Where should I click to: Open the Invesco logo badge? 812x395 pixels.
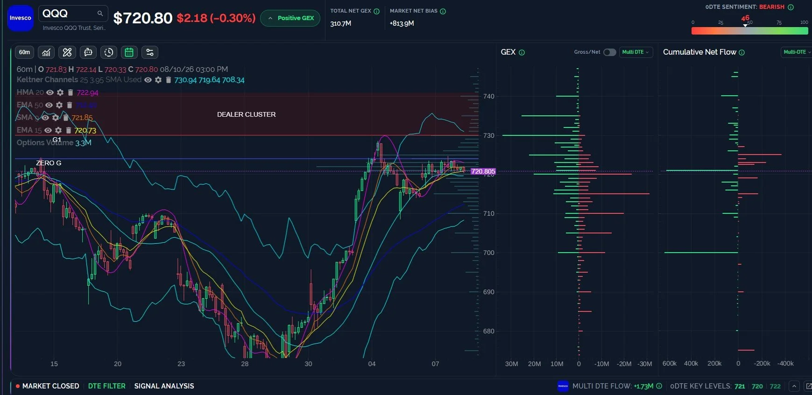click(x=21, y=18)
